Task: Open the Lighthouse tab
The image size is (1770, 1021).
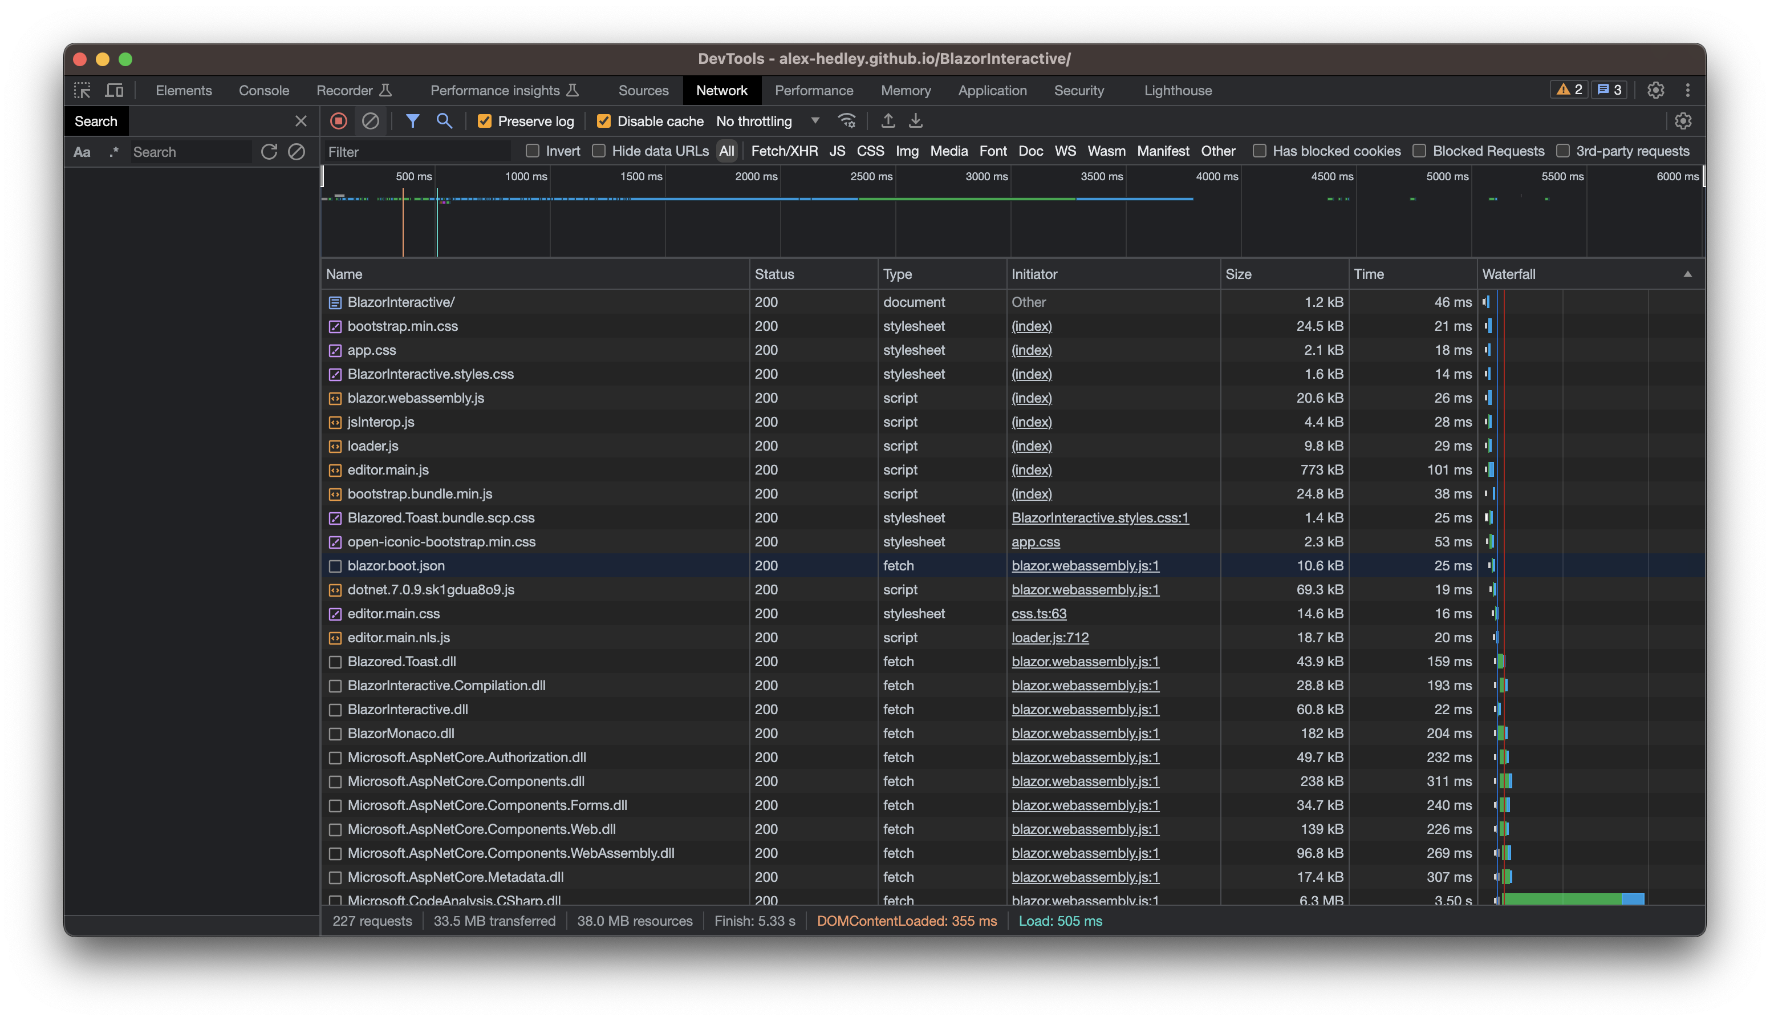Action: coord(1178,91)
